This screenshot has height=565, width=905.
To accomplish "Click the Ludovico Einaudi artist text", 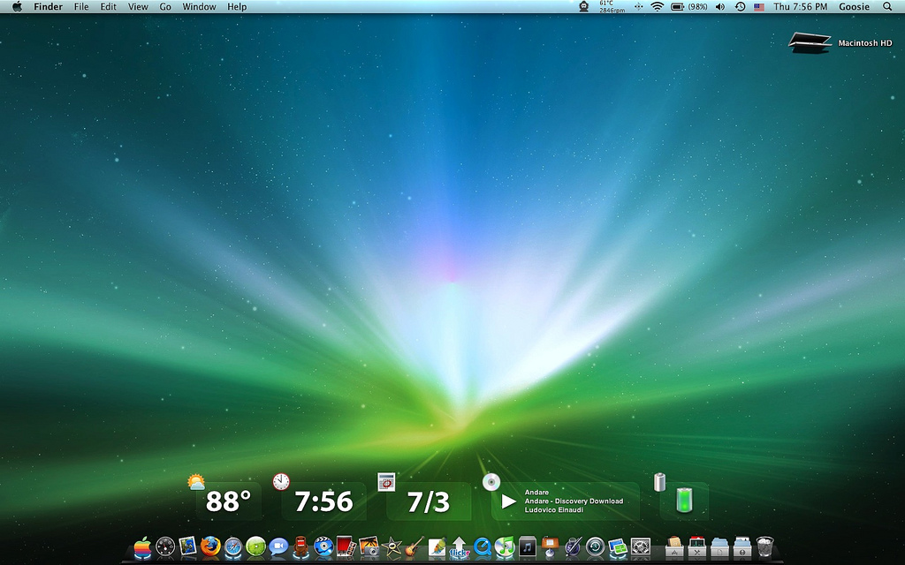I will click(554, 510).
